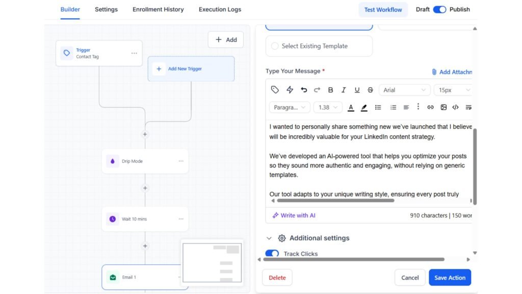Viewport: 522px width, 294px height.
Task: Click the Write with AI button
Action: coord(293,215)
